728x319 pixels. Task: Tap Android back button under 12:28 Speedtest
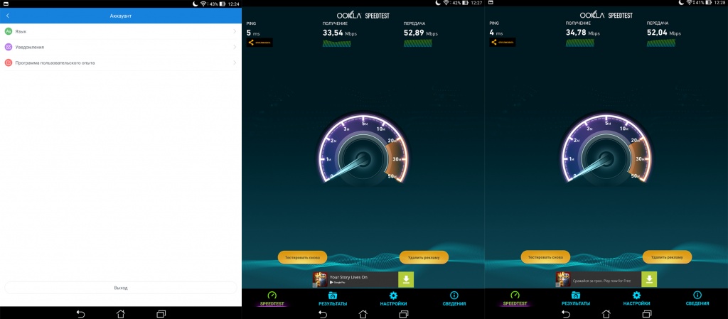coord(566,313)
